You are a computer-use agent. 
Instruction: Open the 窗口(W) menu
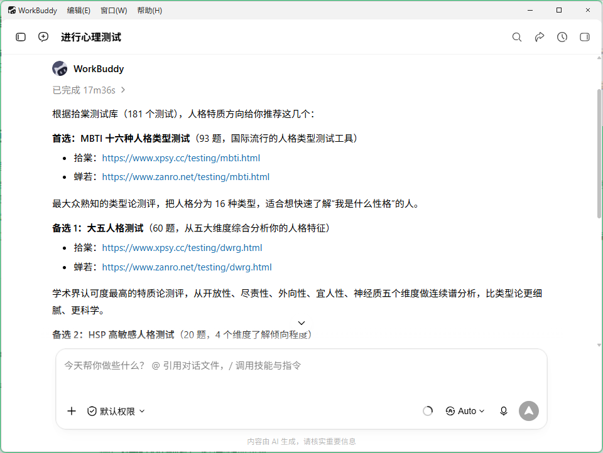click(x=114, y=11)
